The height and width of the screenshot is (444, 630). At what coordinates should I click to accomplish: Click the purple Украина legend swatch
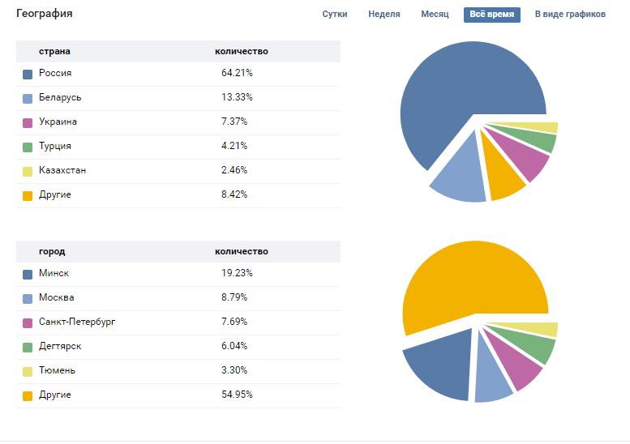(x=28, y=122)
